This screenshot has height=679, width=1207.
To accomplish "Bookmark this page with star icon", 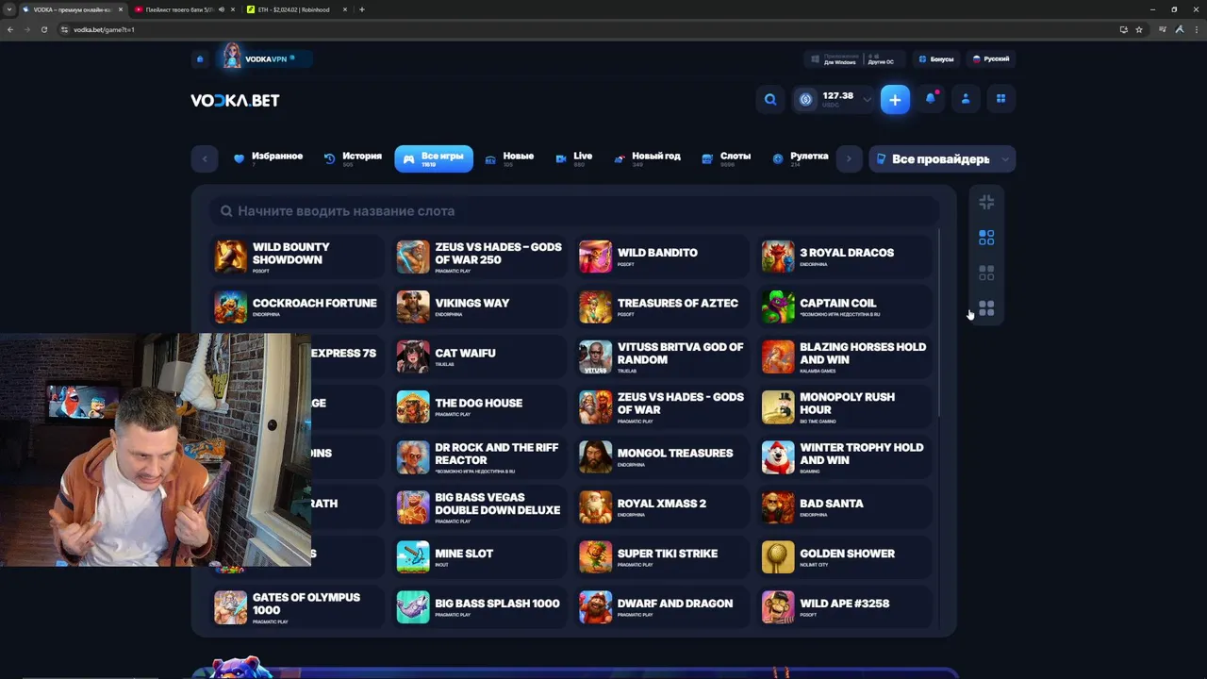I will pyautogui.click(x=1139, y=29).
